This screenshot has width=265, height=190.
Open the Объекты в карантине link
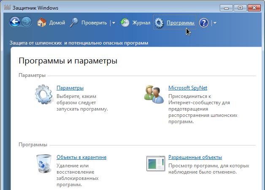point(81,157)
